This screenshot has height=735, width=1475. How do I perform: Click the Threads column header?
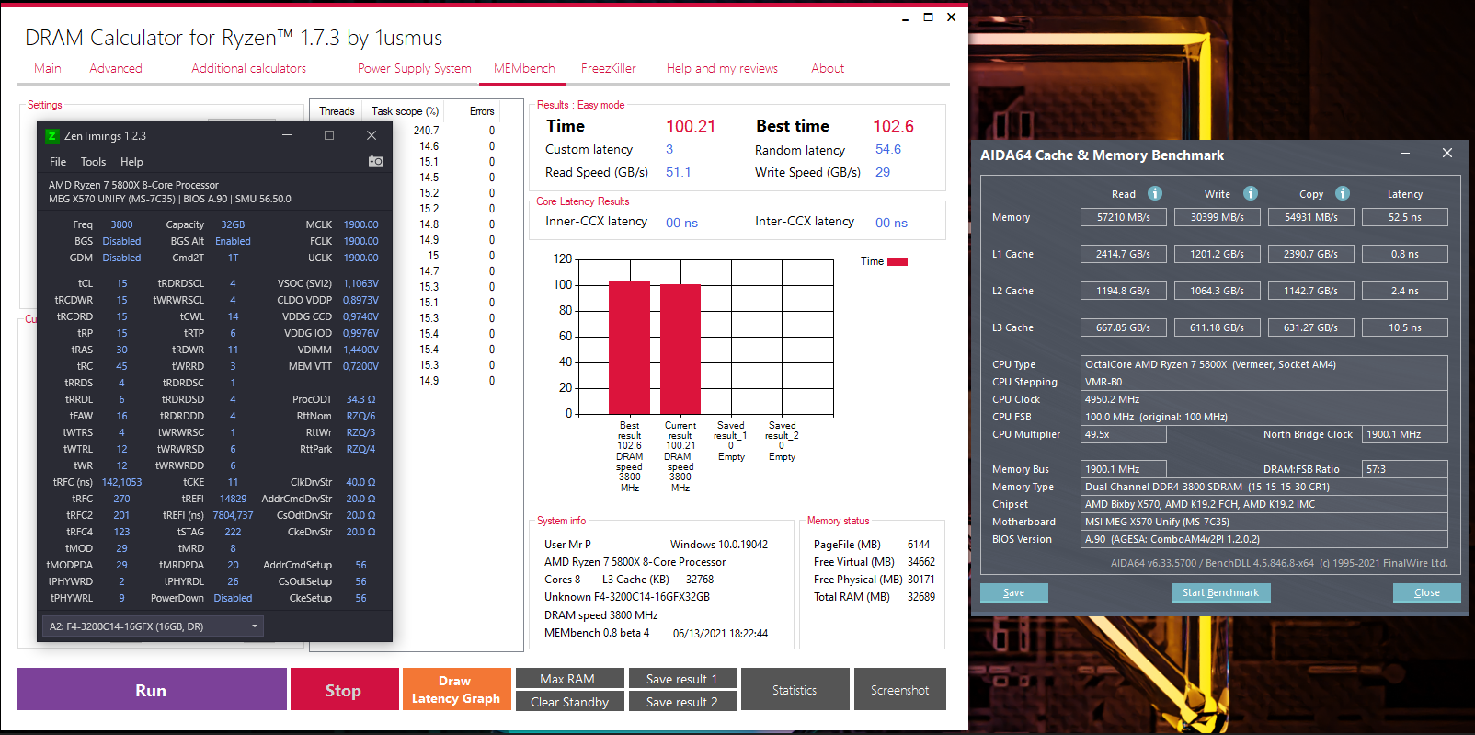337,111
